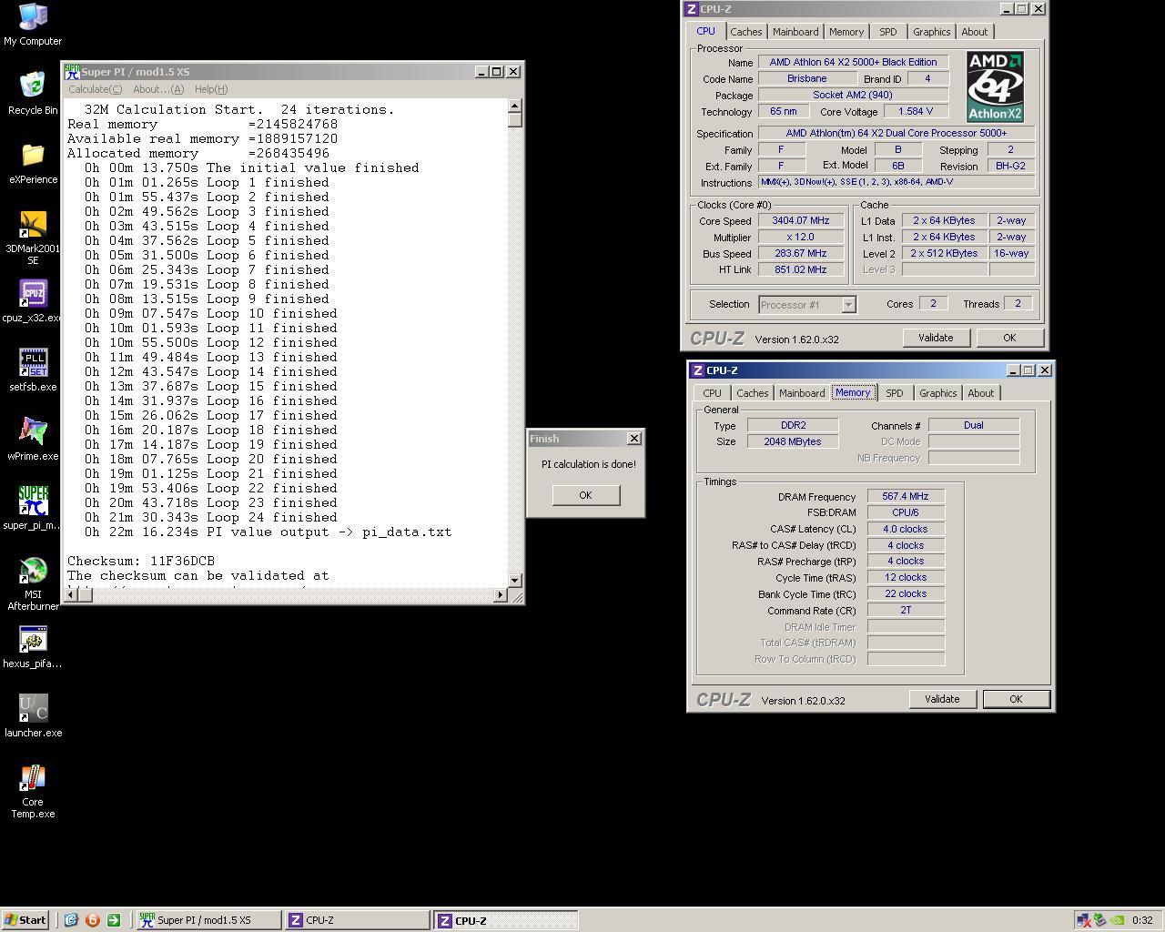Select Caches tab in top CPU-Z
Viewport: 1165px width, 932px height.
coord(745,32)
